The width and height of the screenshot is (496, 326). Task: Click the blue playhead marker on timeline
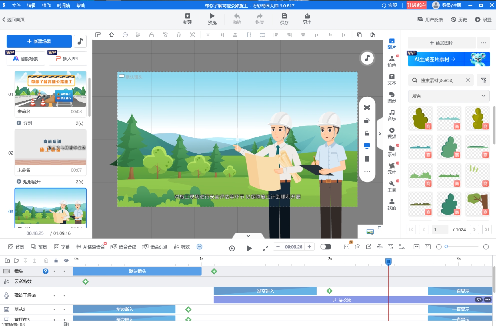tap(388, 261)
